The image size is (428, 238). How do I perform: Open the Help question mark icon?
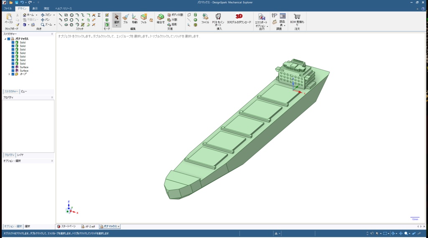click(x=423, y=9)
